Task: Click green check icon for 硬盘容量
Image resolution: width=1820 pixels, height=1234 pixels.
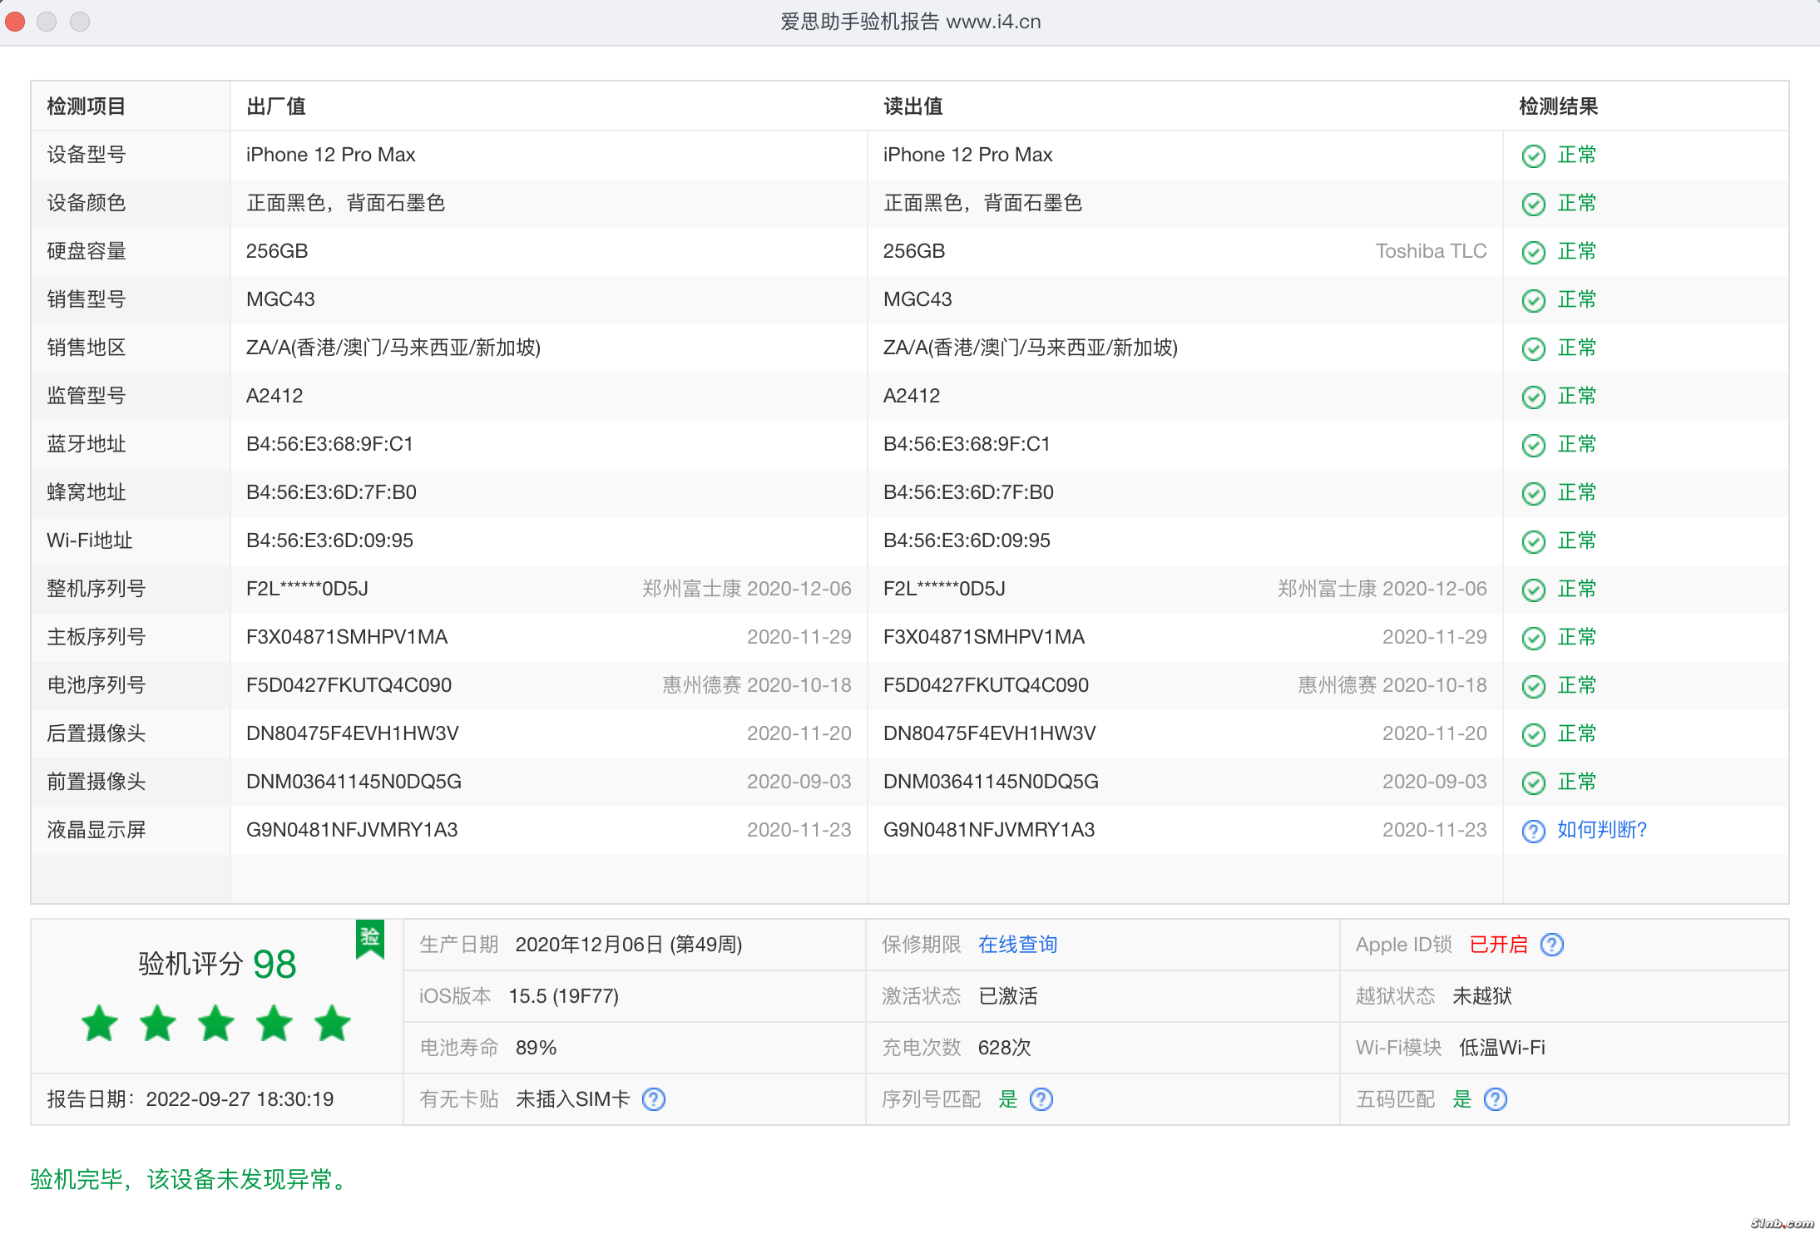Action: tap(1533, 252)
